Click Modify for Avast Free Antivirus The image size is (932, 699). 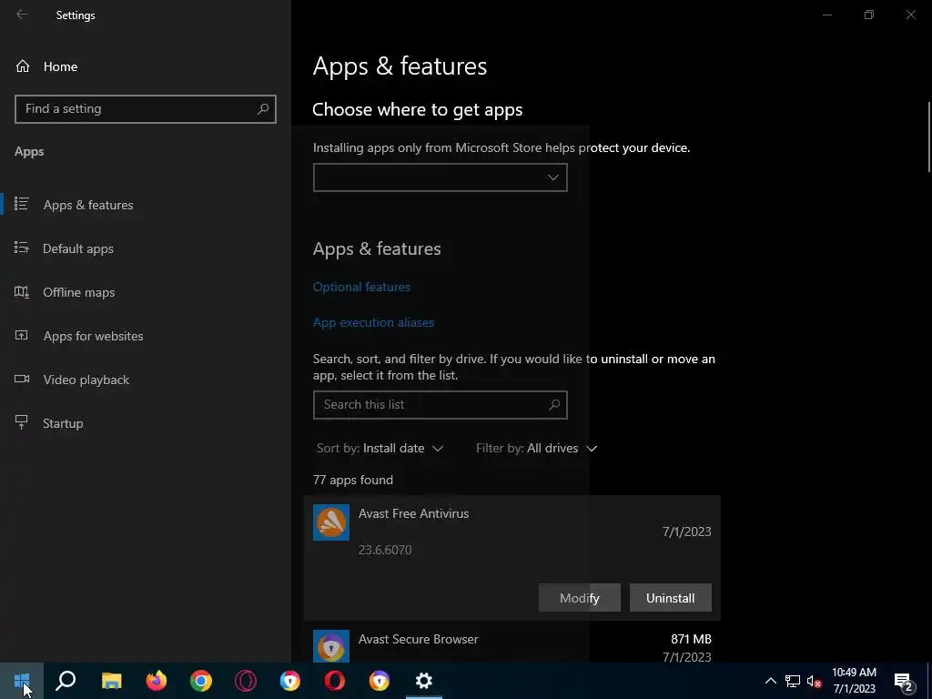(x=580, y=598)
